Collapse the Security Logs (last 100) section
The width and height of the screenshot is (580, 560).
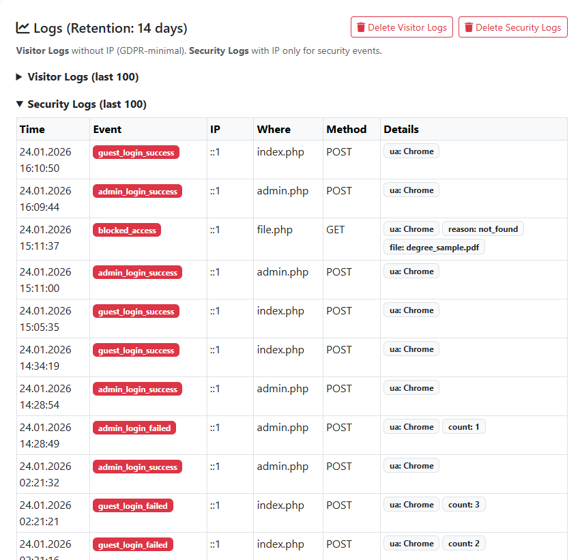(87, 104)
